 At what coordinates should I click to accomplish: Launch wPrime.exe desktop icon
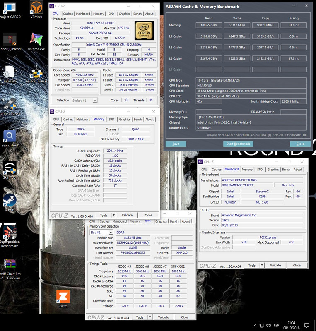point(36,42)
